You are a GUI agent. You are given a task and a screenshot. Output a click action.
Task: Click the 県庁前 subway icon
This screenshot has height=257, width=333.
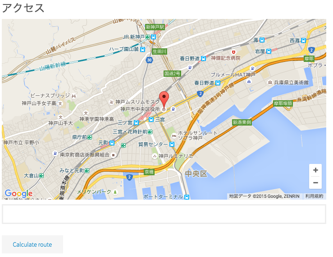pyautogui.click(x=90, y=137)
